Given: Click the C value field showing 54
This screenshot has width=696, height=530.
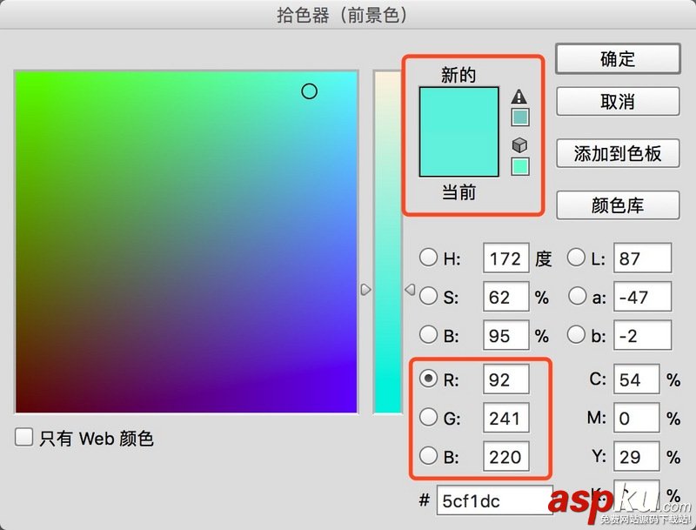Looking at the screenshot, I should point(636,379).
